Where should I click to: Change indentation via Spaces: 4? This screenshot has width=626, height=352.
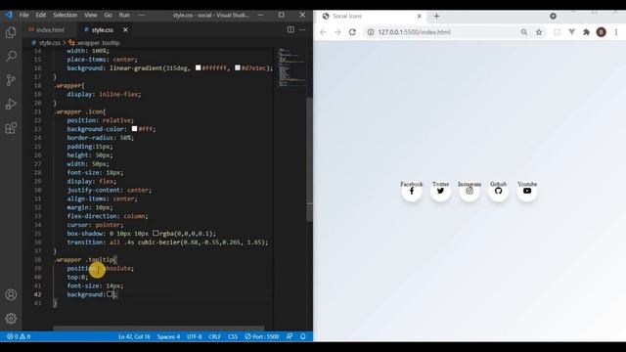(168, 336)
